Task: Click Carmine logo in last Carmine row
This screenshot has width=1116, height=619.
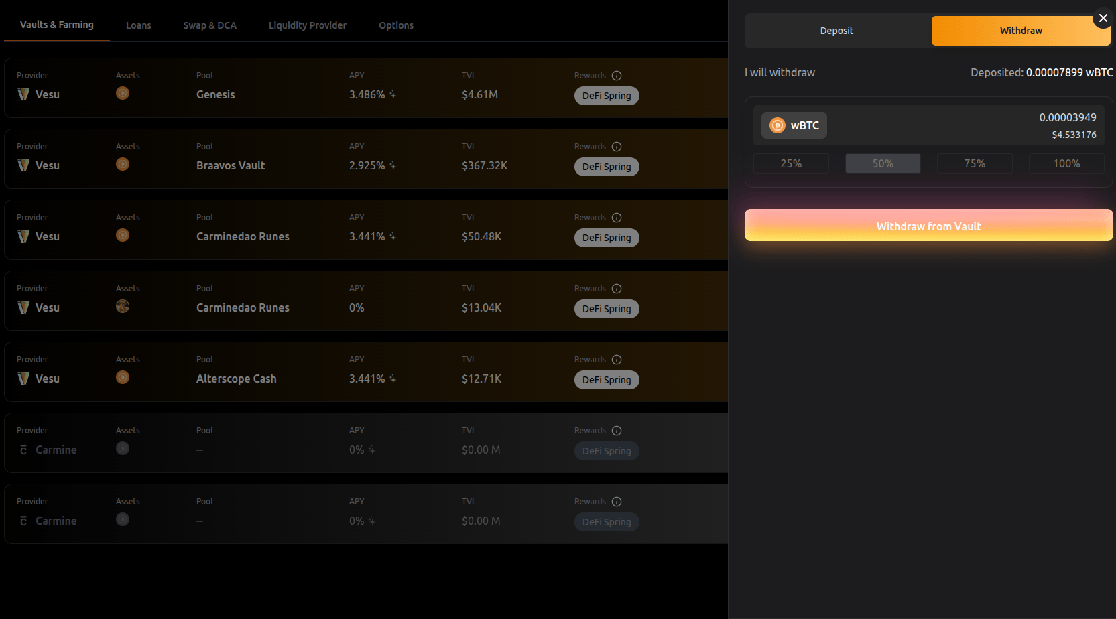Action: click(23, 521)
